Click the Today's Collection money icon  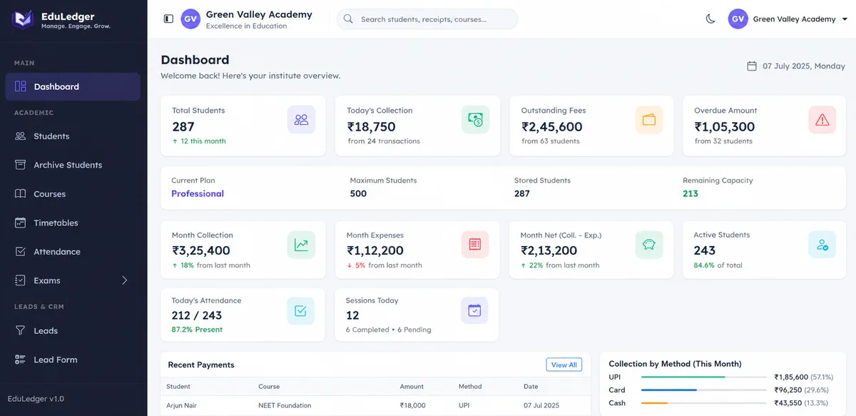click(475, 120)
